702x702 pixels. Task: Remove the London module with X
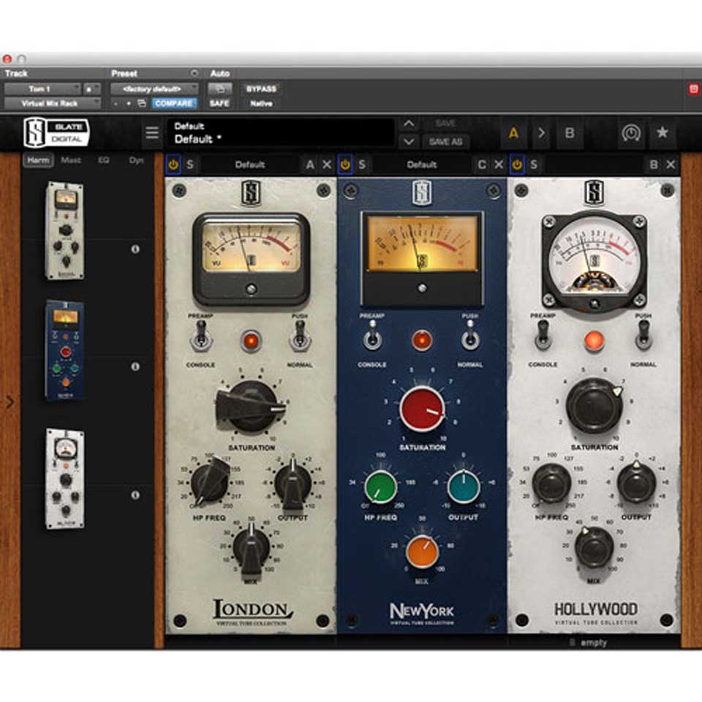(x=327, y=165)
